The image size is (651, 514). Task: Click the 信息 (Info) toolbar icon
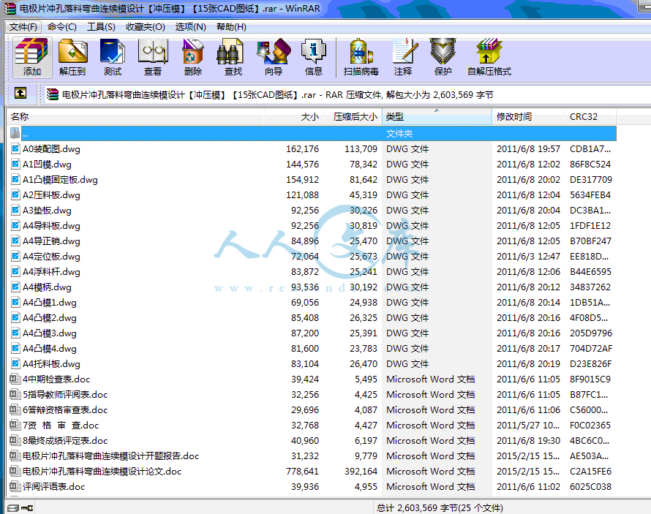tap(314, 57)
